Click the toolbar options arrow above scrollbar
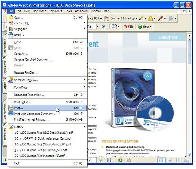 [189, 36]
